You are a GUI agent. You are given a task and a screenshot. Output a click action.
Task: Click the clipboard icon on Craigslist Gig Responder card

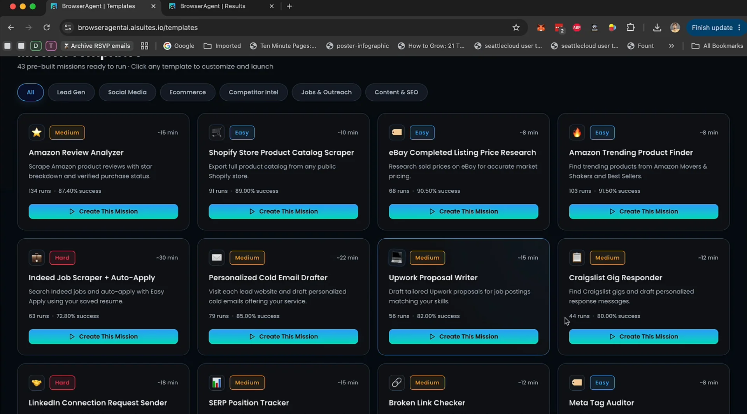coord(577,258)
